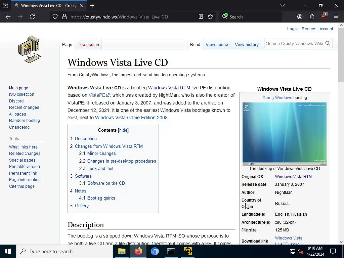Click the Firefox taskbar icon
This screenshot has width=344, height=258.
click(x=138, y=251)
